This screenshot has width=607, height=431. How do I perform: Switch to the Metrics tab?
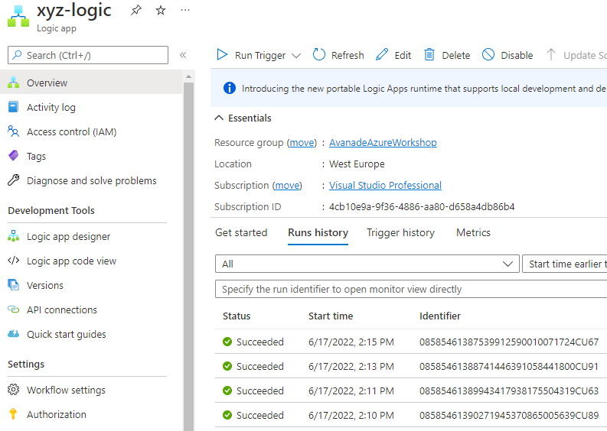pyautogui.click(x=473, y=232)
